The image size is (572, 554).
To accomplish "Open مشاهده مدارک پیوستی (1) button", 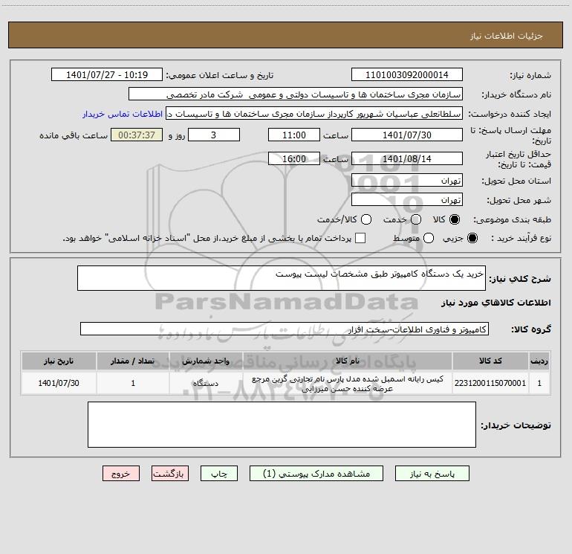I will point(316,473).
